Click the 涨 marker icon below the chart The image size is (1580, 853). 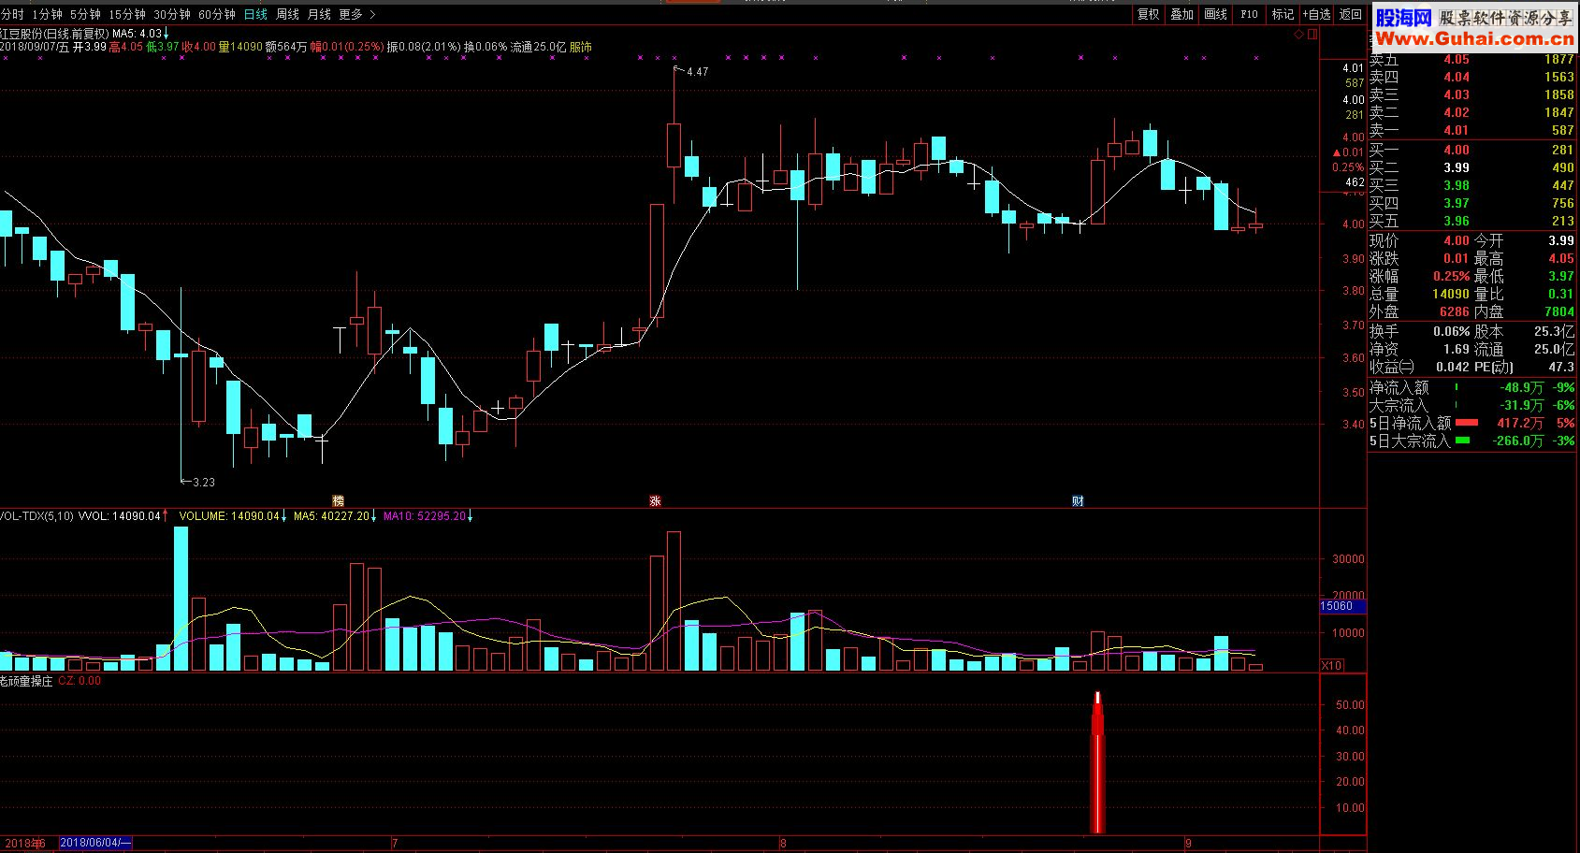pos(655,501)
